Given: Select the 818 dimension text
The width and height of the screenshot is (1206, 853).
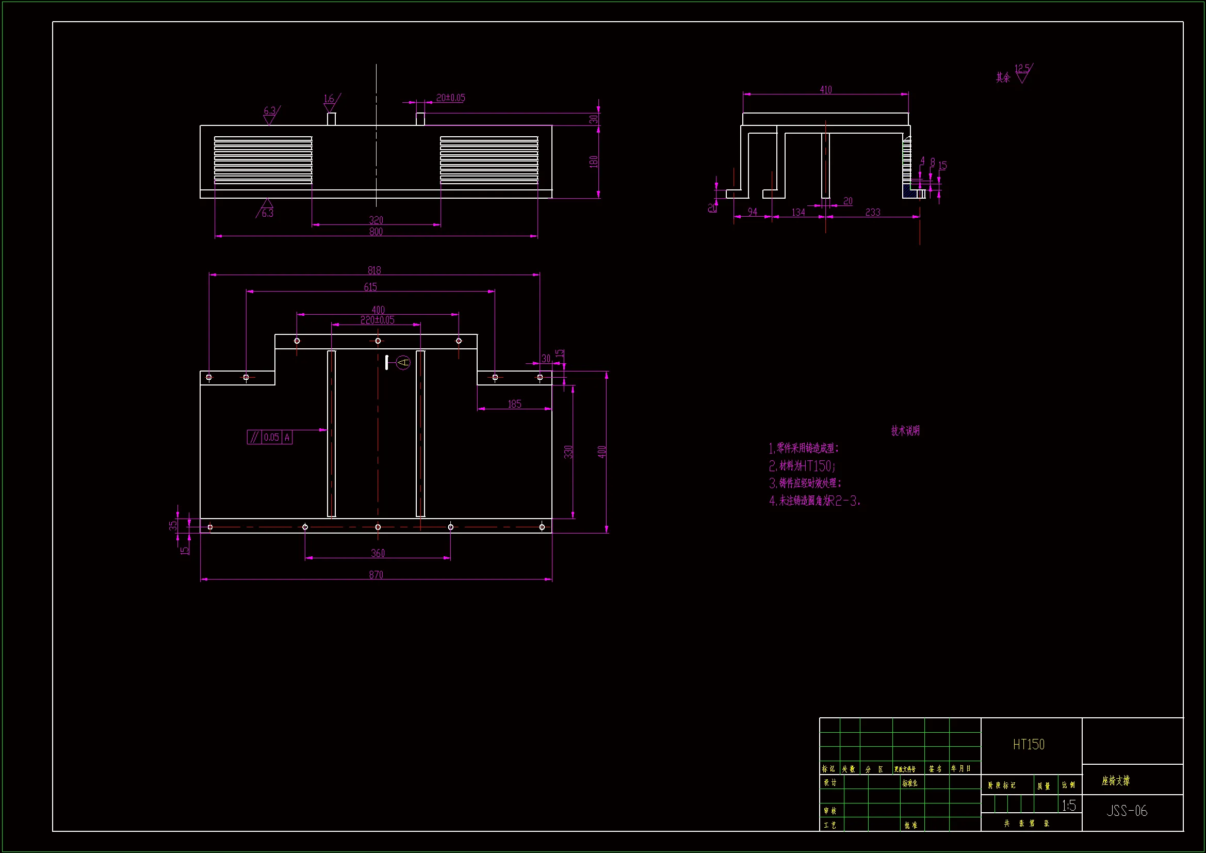Looking at the screenshot, I should click(374, 270).
